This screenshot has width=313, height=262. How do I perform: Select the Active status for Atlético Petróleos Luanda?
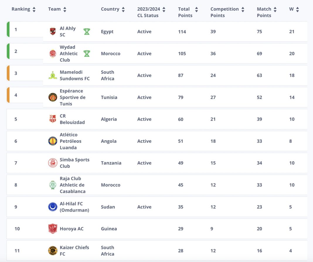(x=144, y=141)
